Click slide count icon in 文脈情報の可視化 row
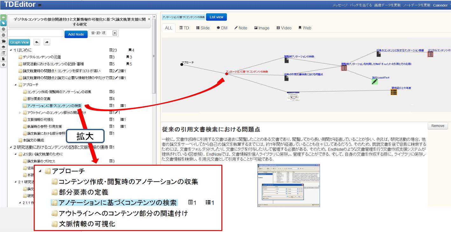Image resolution: width=451 pixels, height=232 pixels. coord(122,120)
